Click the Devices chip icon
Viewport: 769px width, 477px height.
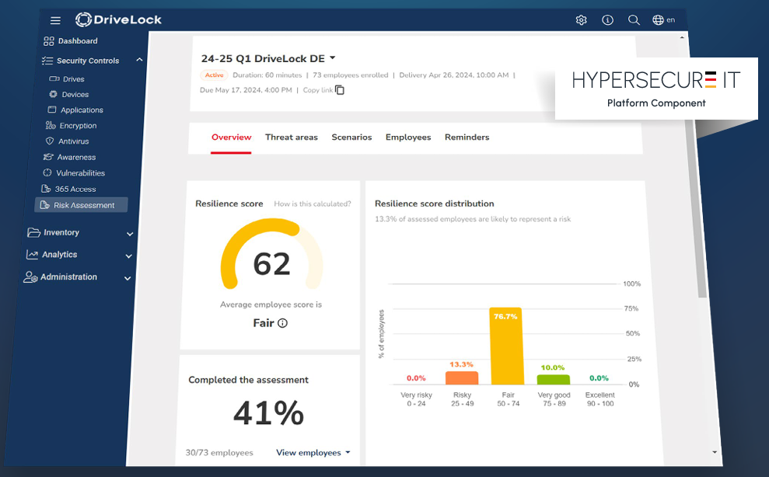(x=54, y=94)
